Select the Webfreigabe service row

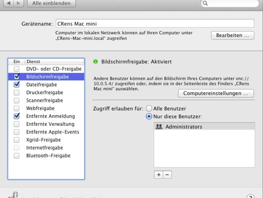coord(46,108)
